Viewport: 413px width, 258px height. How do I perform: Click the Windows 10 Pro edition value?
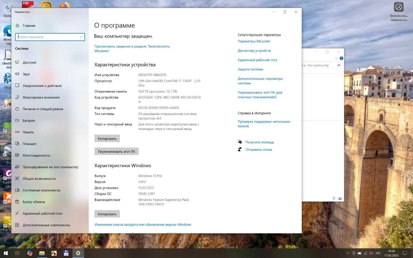150,176
